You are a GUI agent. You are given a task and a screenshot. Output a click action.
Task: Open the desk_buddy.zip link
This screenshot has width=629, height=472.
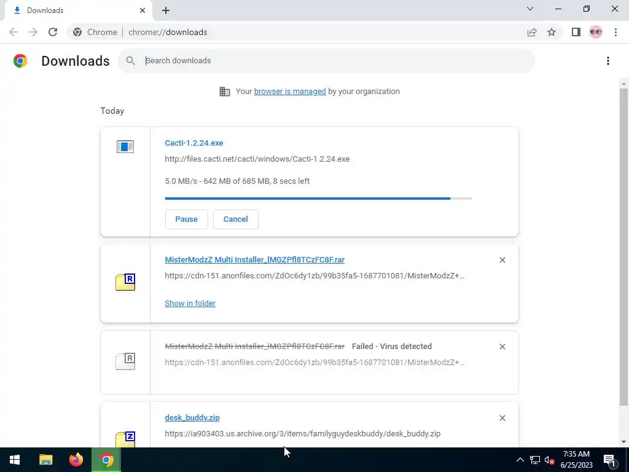192,418
